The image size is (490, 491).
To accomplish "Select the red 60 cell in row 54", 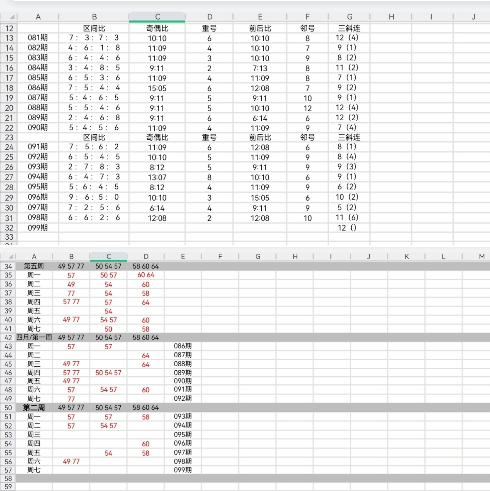I will click(146, 444).
